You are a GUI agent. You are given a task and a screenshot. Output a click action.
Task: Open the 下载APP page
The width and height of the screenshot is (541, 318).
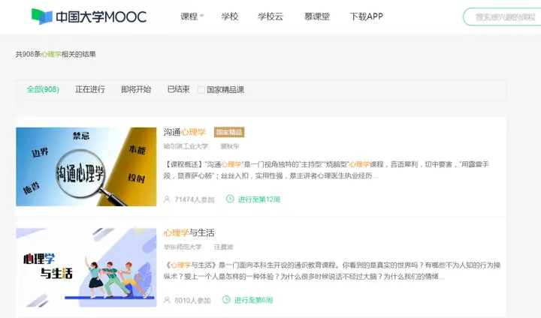367,16
